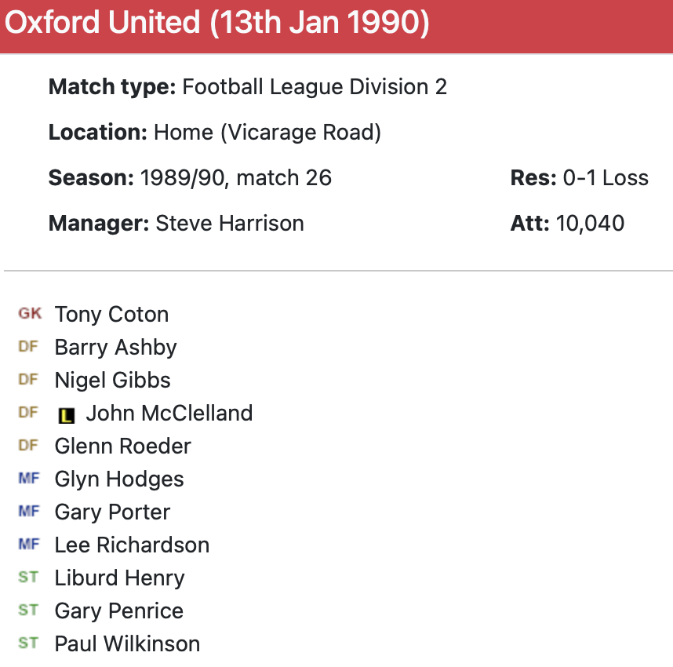Click the MF icon beside Lee Richardson
The image size is (673, 667).
tap(28, 545)
